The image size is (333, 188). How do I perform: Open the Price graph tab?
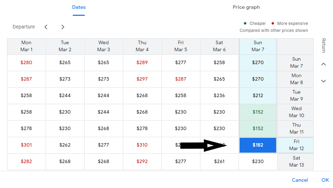[x=246, y=7]
